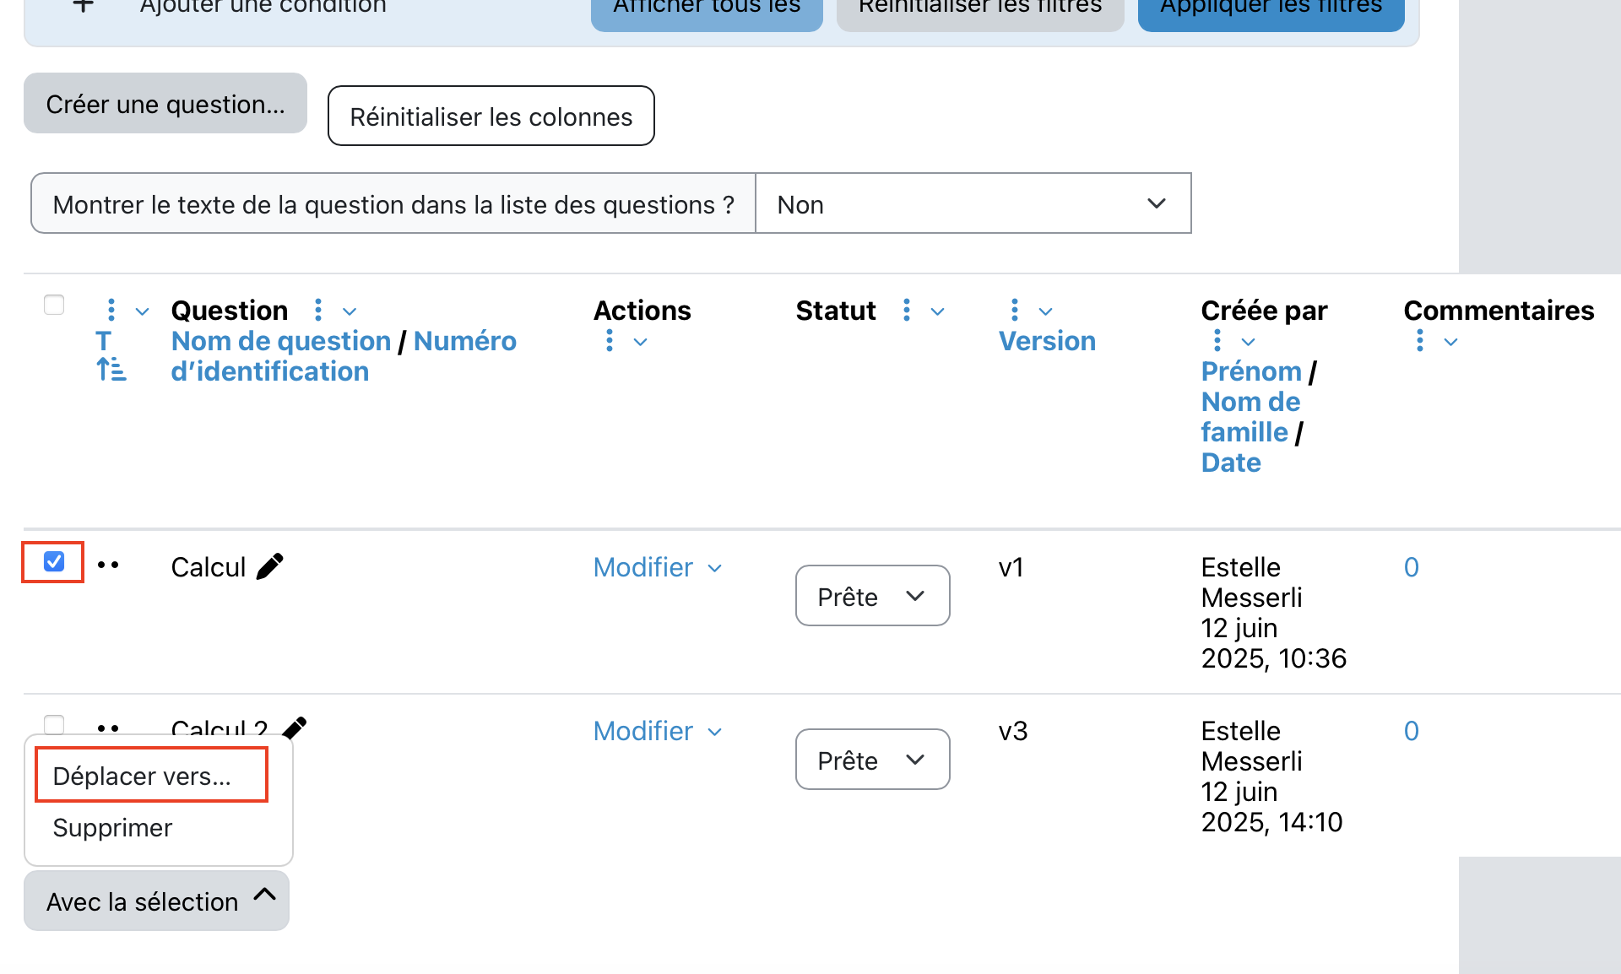The image size is (1621, 974).
Task: Collapse the Avec la sélection menu button
Action: click(157, 901)
